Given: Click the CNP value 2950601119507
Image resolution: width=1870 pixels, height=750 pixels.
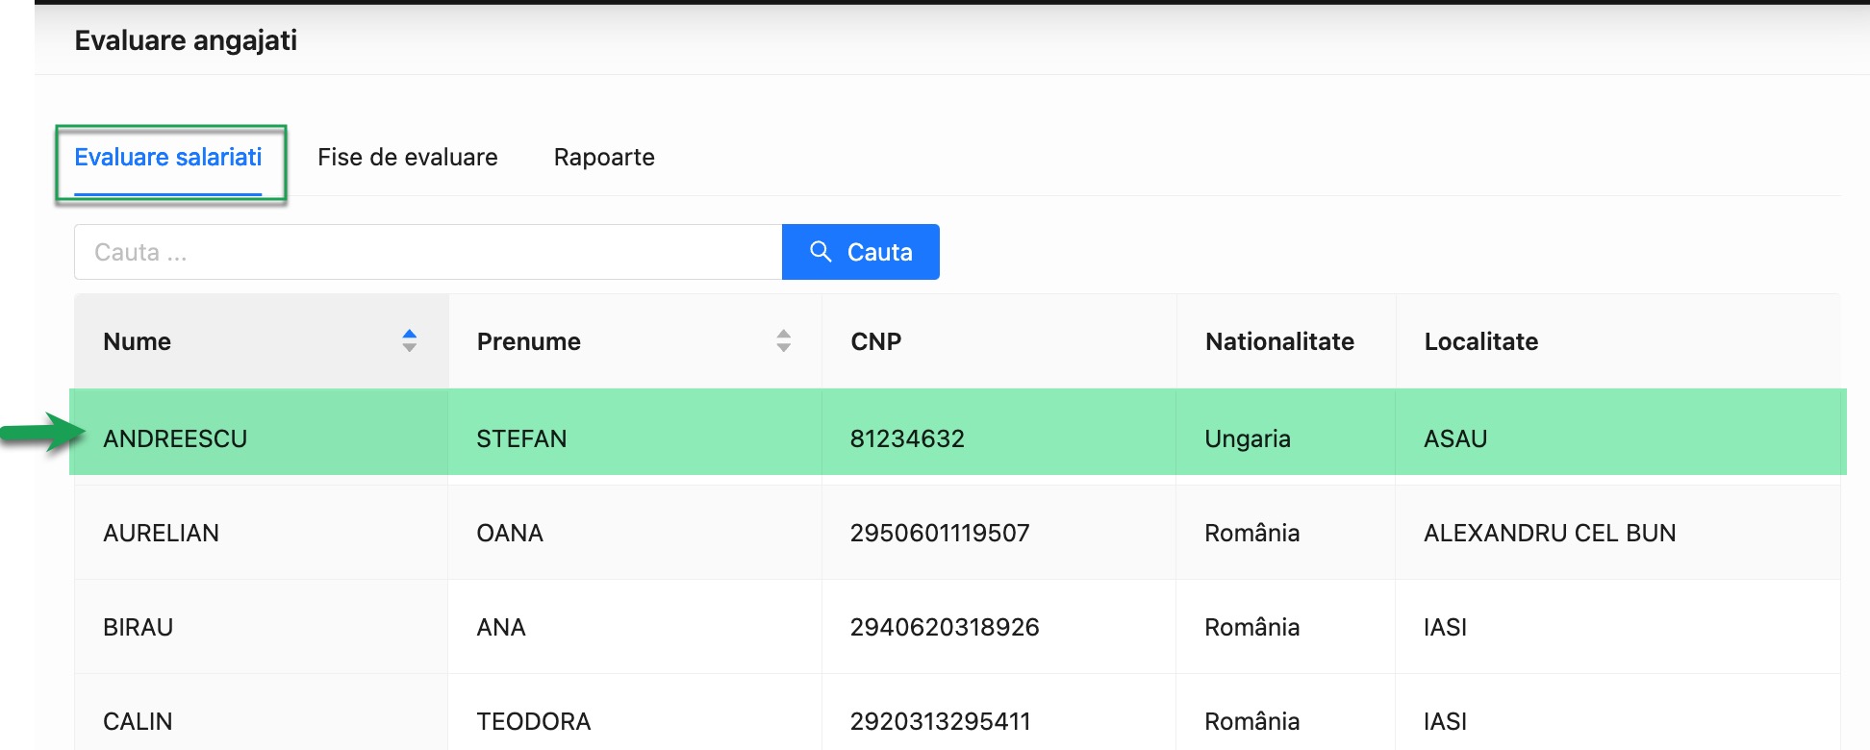Looking at the screenshot, I should [940, 533].
